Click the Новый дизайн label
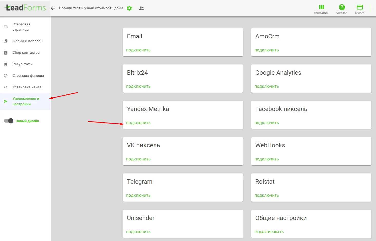Screen dimensions: 376x241 27,121
